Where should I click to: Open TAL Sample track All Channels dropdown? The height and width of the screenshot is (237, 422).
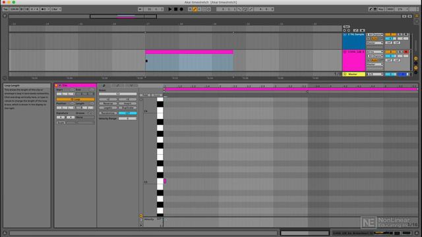375,35
